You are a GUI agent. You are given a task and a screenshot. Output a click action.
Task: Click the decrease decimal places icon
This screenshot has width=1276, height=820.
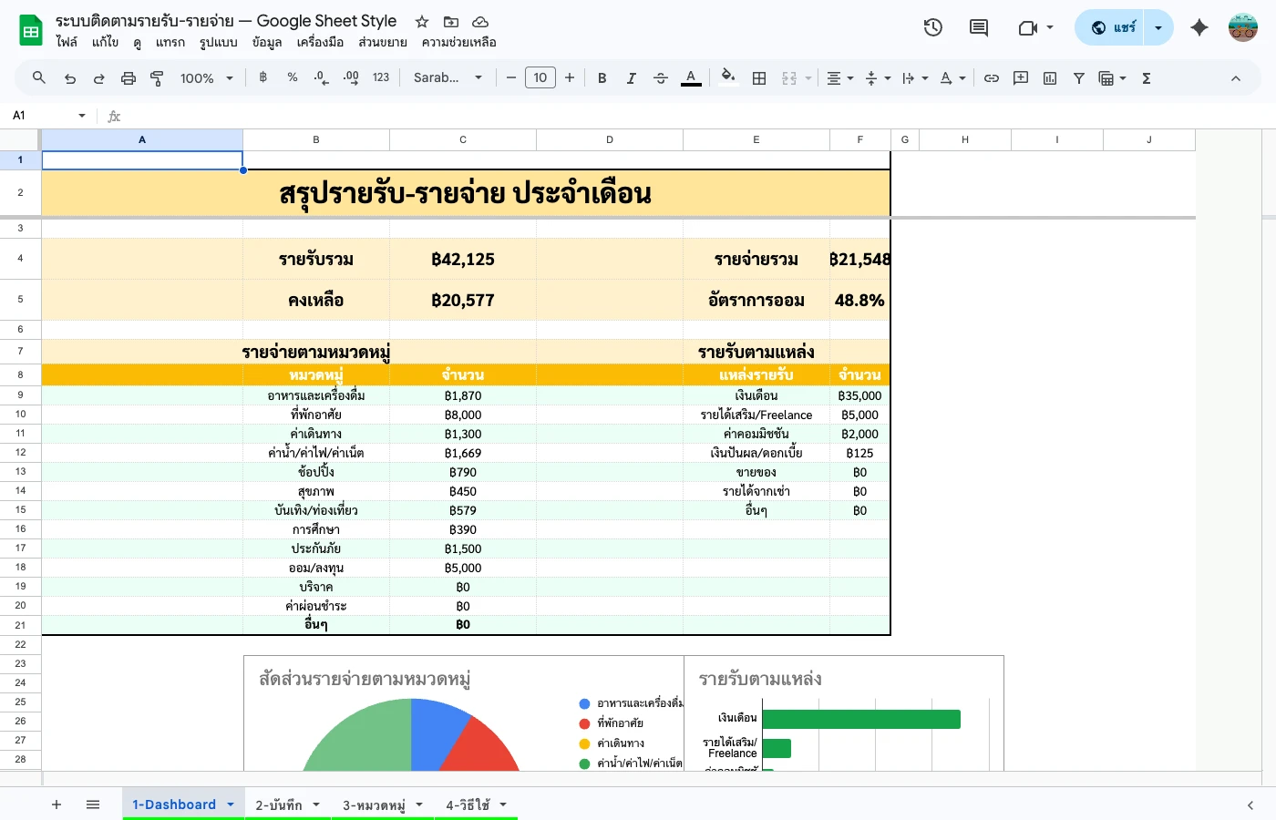[320, 78]
